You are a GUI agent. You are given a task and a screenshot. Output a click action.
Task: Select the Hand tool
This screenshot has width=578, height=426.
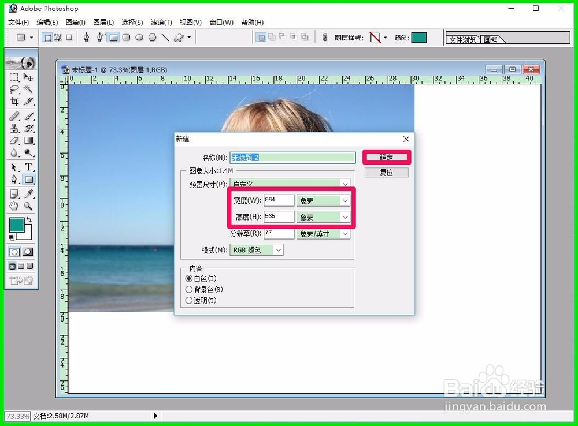[14, 205]
